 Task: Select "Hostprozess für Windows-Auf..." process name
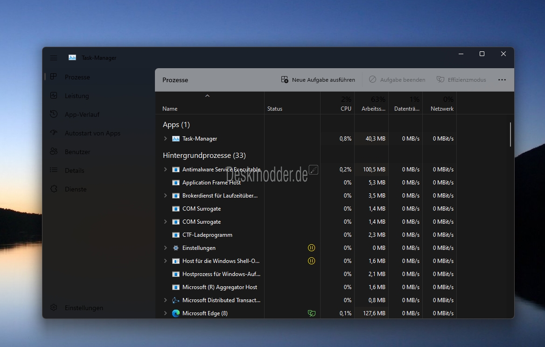pos(221,274)
